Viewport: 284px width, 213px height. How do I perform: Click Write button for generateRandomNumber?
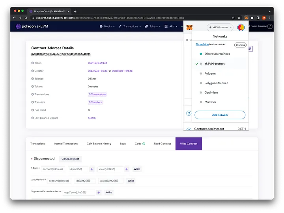[109, 193]
